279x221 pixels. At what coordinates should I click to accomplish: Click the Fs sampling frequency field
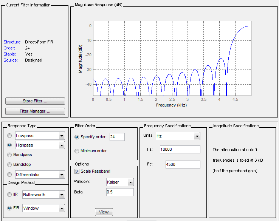[180, 149]
